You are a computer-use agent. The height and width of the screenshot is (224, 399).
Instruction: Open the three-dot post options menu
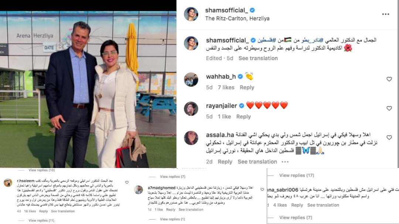pos(385,14)
